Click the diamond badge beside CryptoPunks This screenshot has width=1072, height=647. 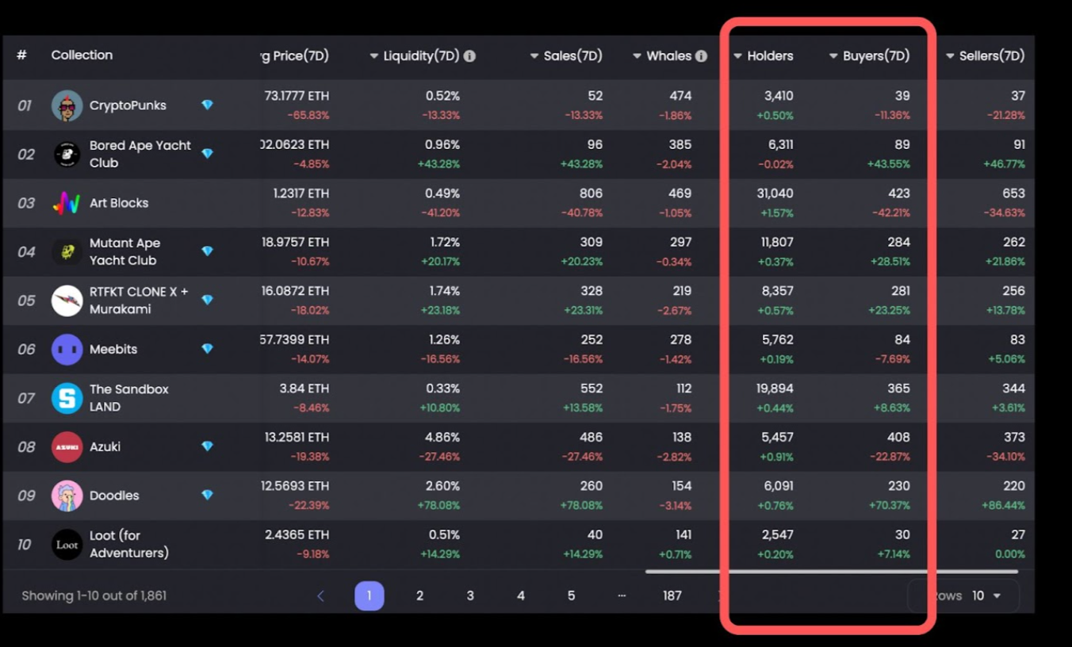tap(207, 105)
